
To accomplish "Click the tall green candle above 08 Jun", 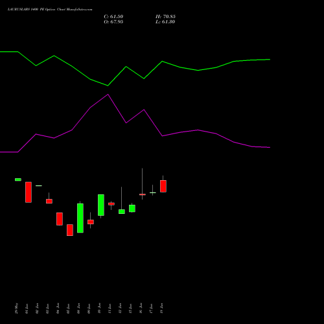I will point(80,218).
